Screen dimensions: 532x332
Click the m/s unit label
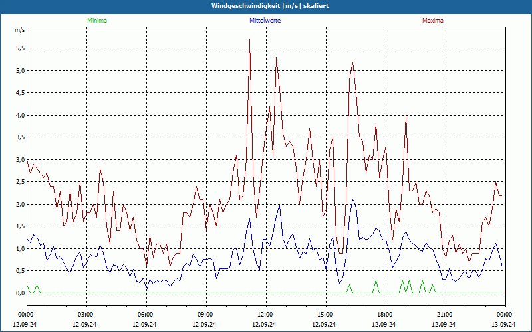(x=19, y=31)
